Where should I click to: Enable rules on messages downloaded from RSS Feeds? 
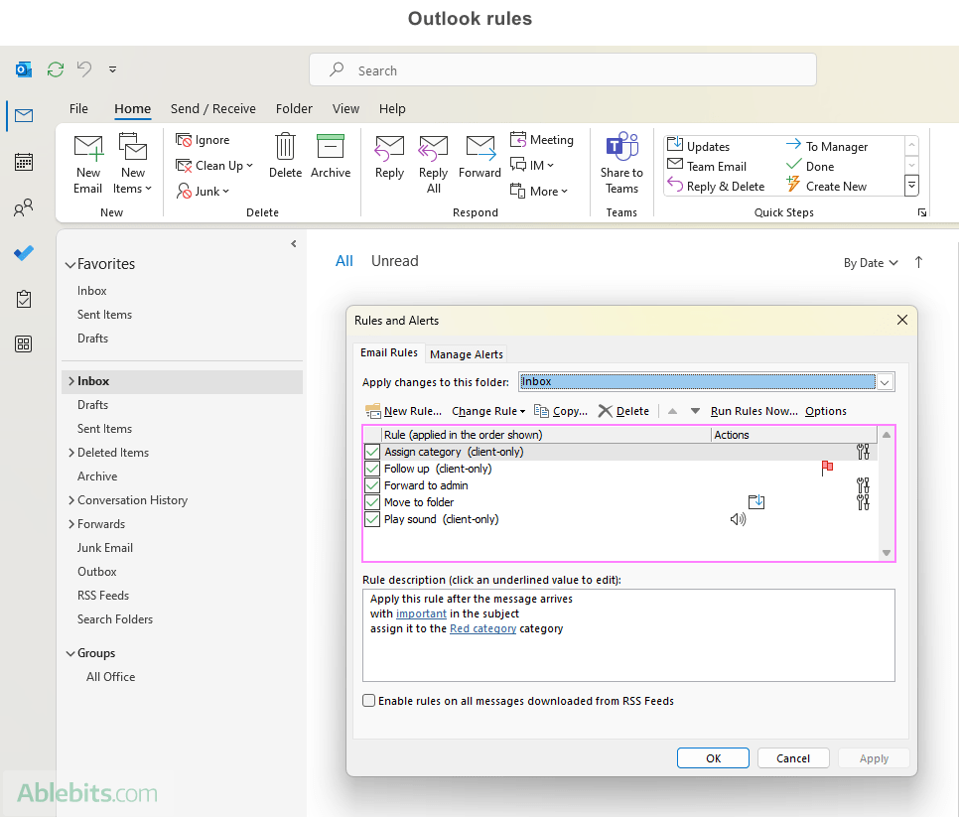(x=368, y=700)
